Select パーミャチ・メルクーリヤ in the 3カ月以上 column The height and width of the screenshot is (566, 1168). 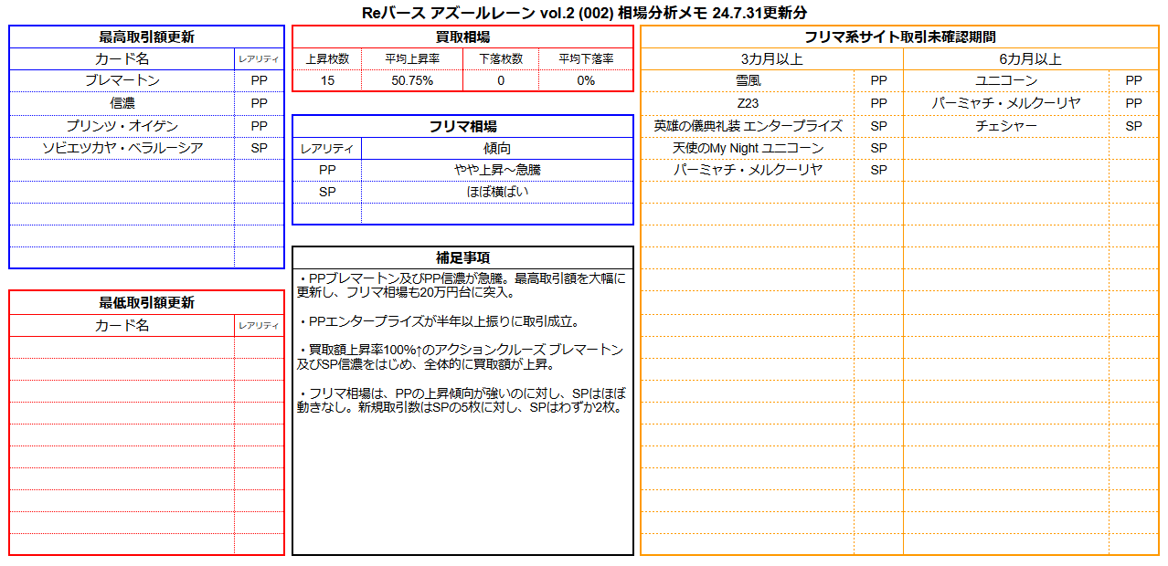748,170
